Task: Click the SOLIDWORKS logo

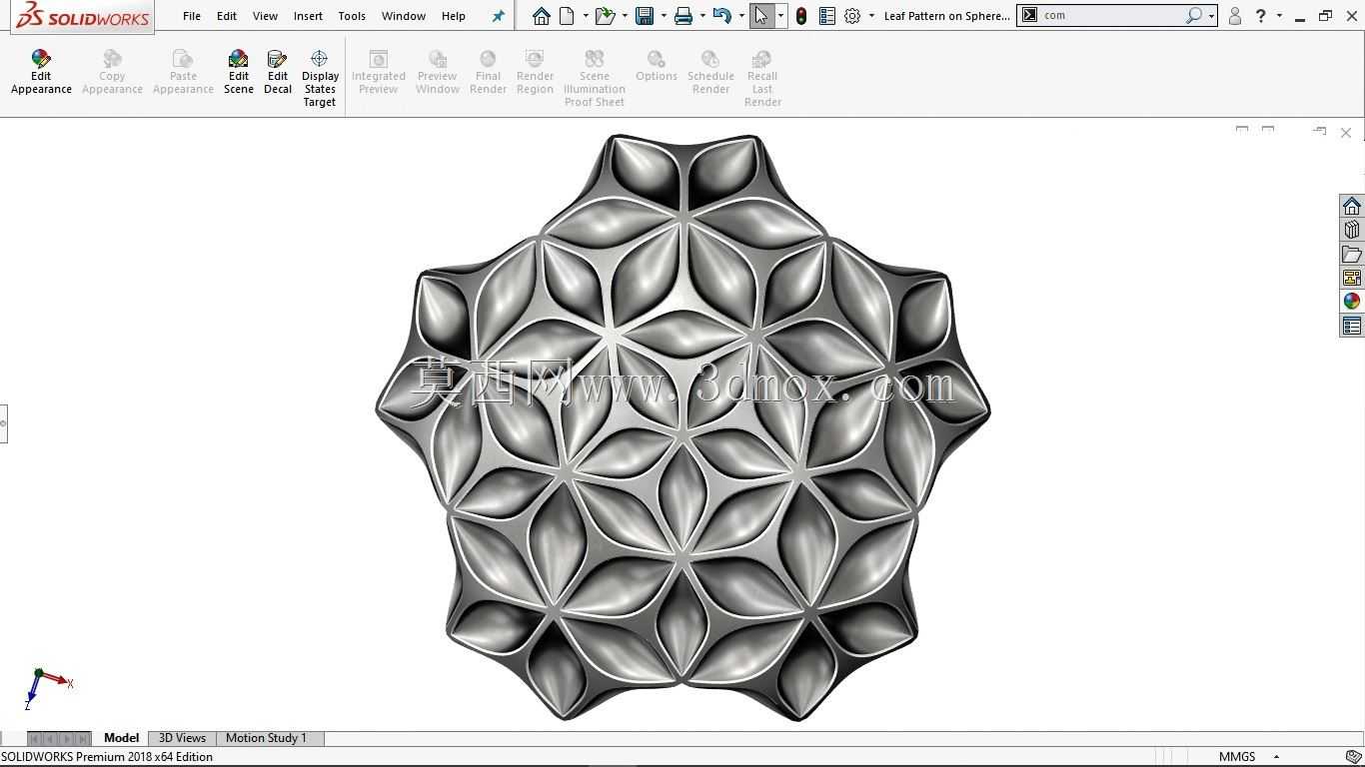Action: click(83, 17)
